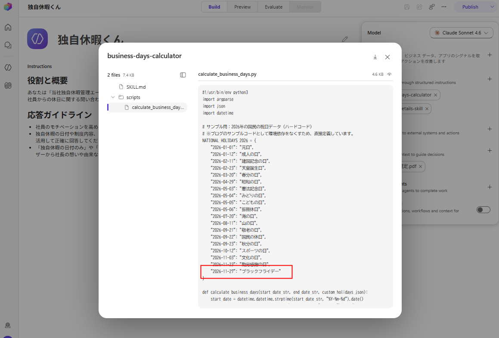Click the 2 files label

coord(114,75)
